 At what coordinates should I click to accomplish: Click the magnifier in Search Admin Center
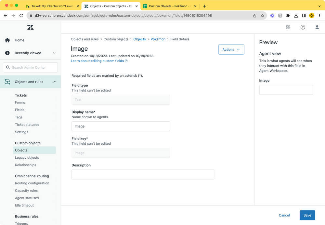click(8, 67)
